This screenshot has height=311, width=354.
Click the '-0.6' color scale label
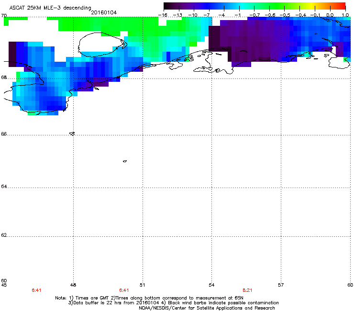click(x=270, y=15)
